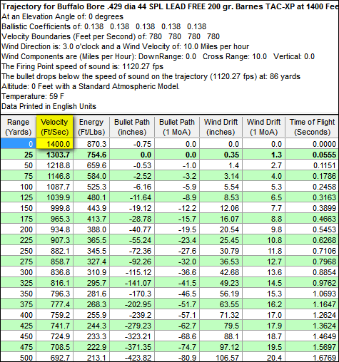Click bullet path value -11.64
339x362 pixels.
[132, 197]
